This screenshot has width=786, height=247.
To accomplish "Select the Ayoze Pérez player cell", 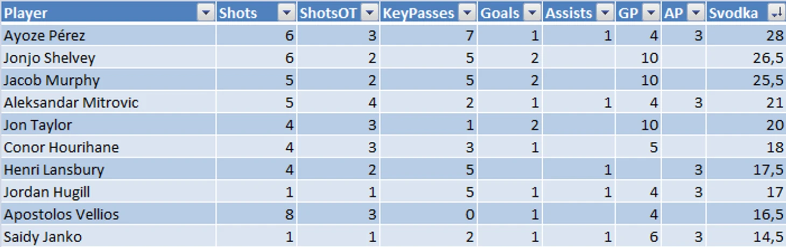I will coord(108,35).
